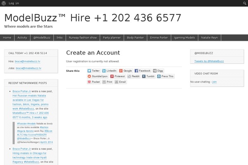Image resolution: width=248 pixels, height=165 pixels.
Task: Open Party planner menu item
Action: [x=112, y=38]
